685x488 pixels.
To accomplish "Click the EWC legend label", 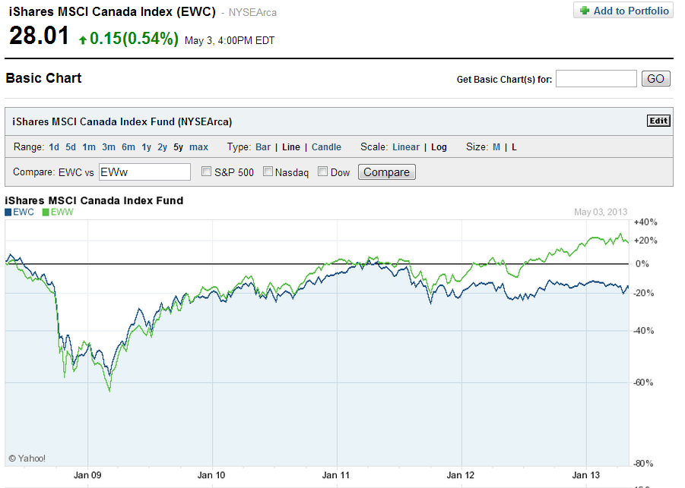I will [24, 212].
